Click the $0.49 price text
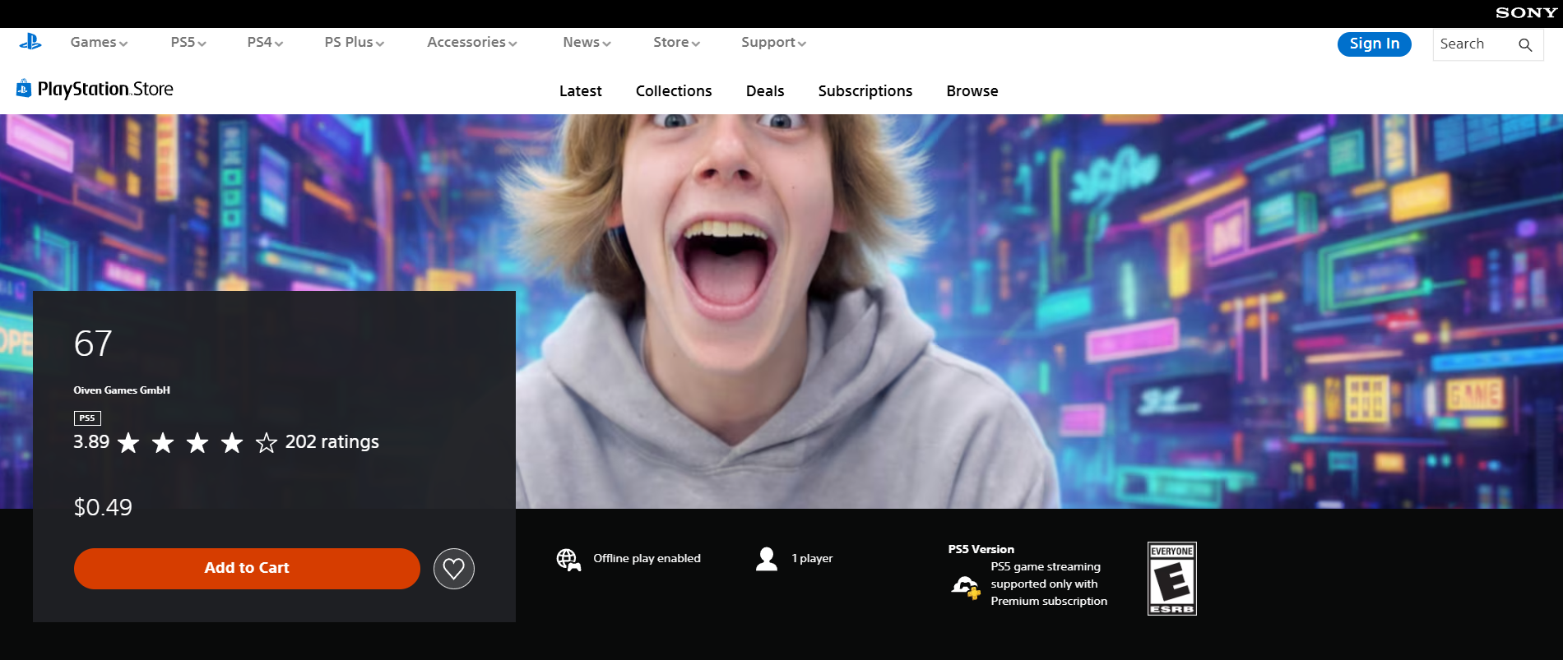The height and width of the screenshot is (660, 1563). tap(103, 507)
